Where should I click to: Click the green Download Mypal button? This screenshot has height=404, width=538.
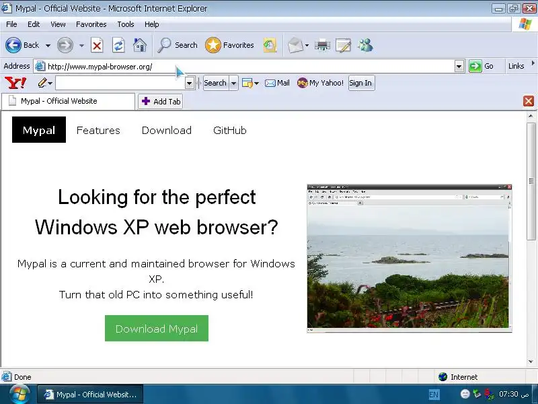157,329
